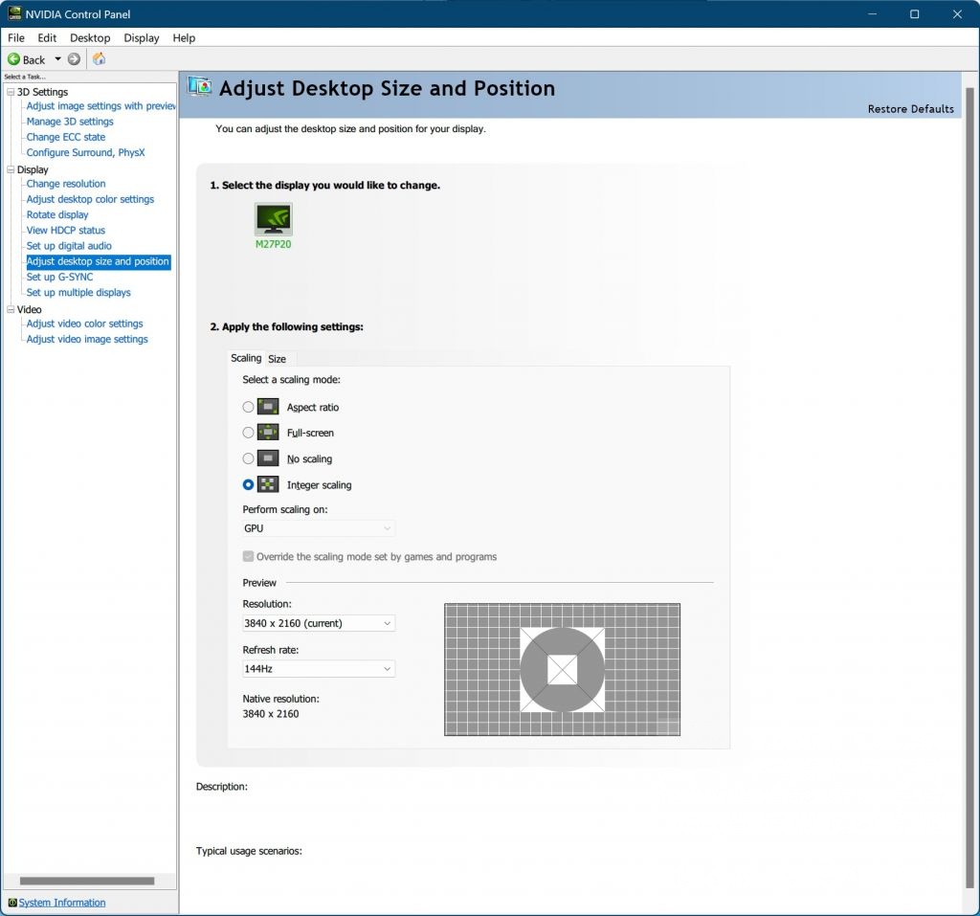Select the Full-screen radio button
The image size is (980, 916).
(x=249, y=433)
